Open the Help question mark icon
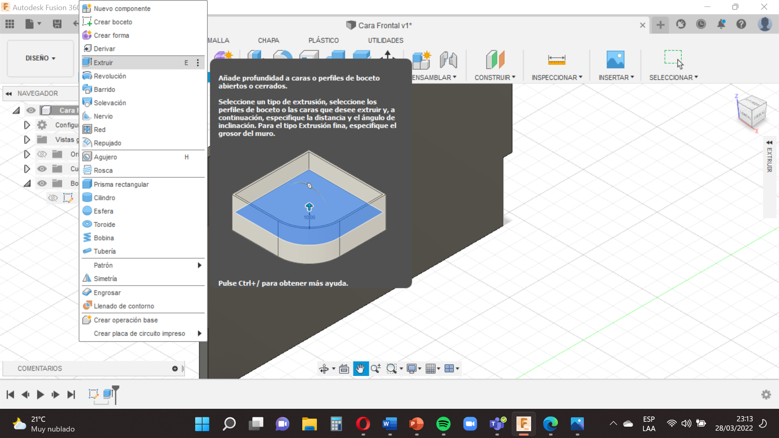779x438 pixels. click(x=741, y=24)
